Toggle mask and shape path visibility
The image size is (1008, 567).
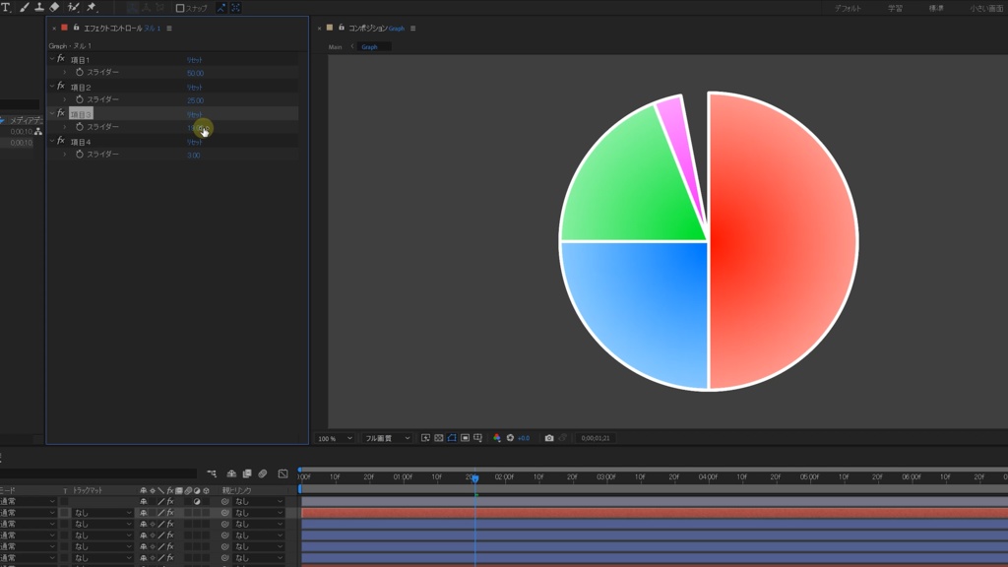pyautogui.click(x=452, y=438)
